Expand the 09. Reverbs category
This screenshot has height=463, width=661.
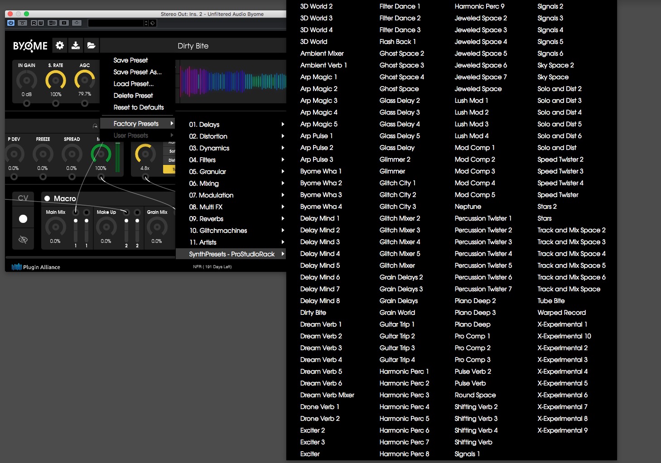231,219
